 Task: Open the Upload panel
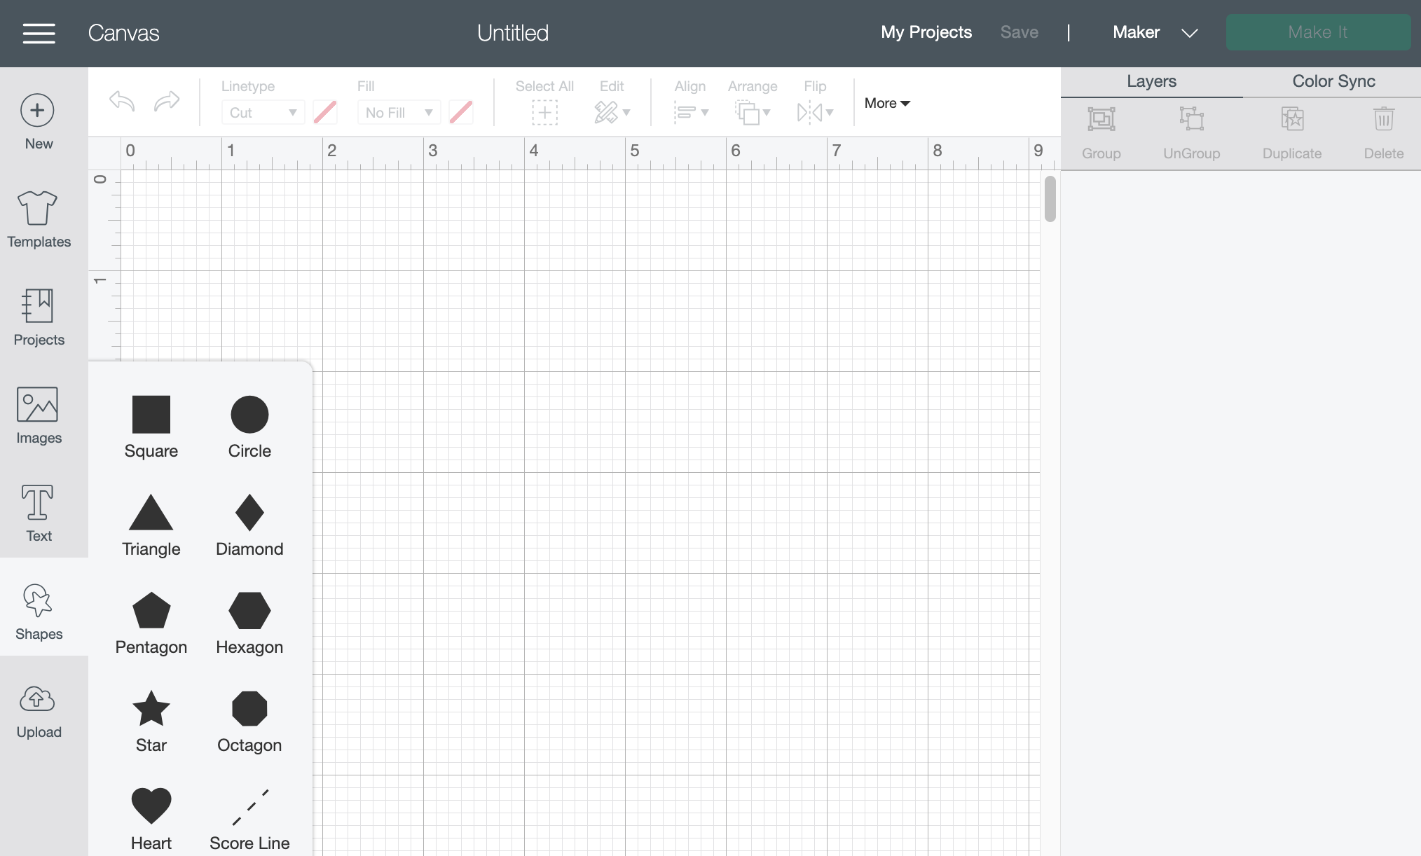(39, 710)
